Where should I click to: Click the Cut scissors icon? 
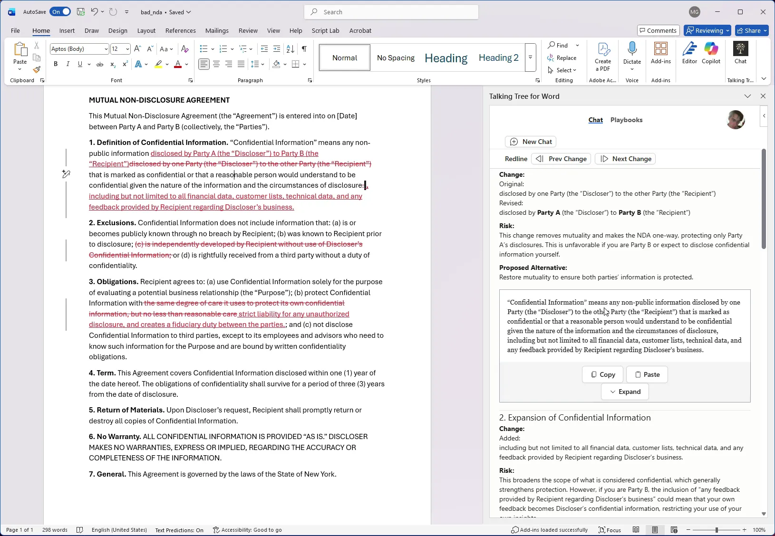(x=37, y=46)
